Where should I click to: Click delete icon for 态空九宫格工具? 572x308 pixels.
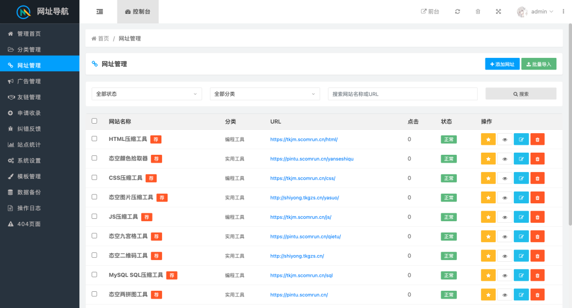click(537, 236)
